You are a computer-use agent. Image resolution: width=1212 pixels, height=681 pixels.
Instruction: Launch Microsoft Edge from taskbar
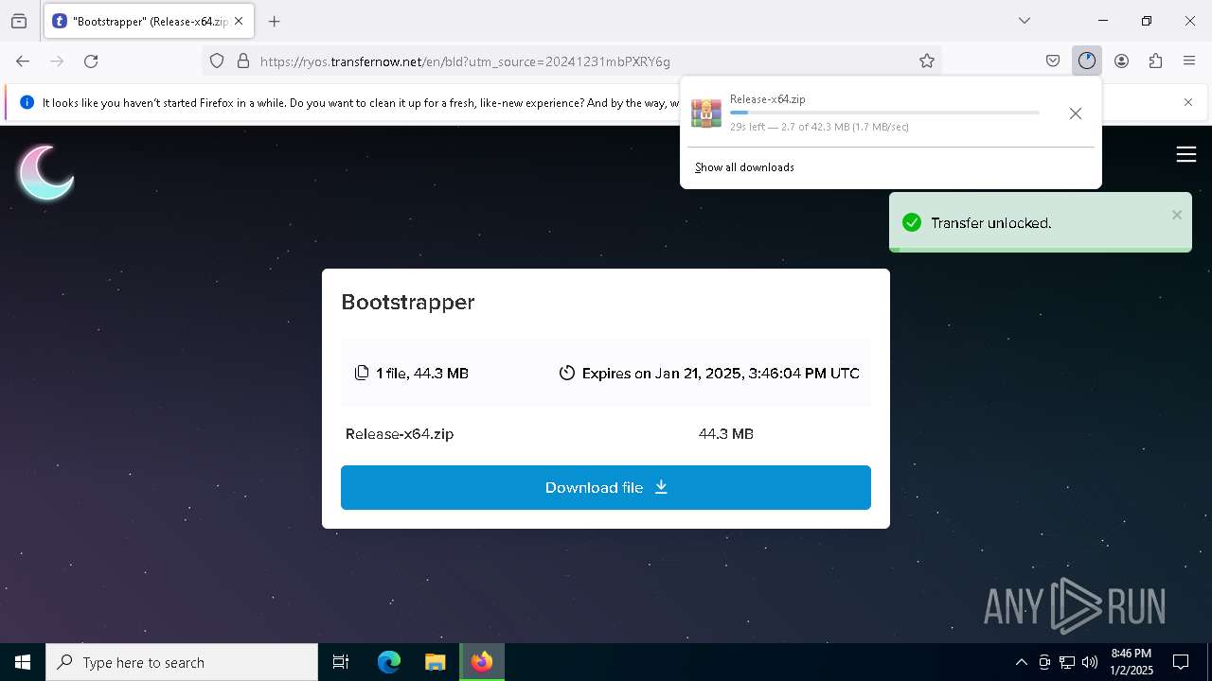pos(389,662)
